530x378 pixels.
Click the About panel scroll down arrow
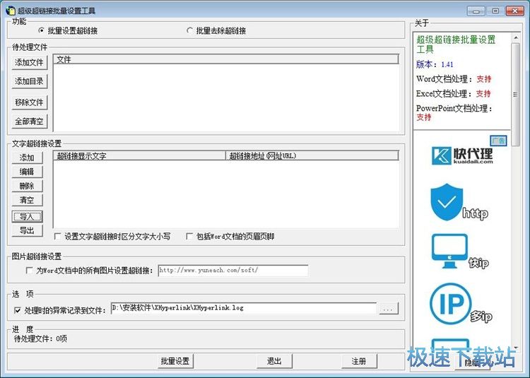click(515, 347)
